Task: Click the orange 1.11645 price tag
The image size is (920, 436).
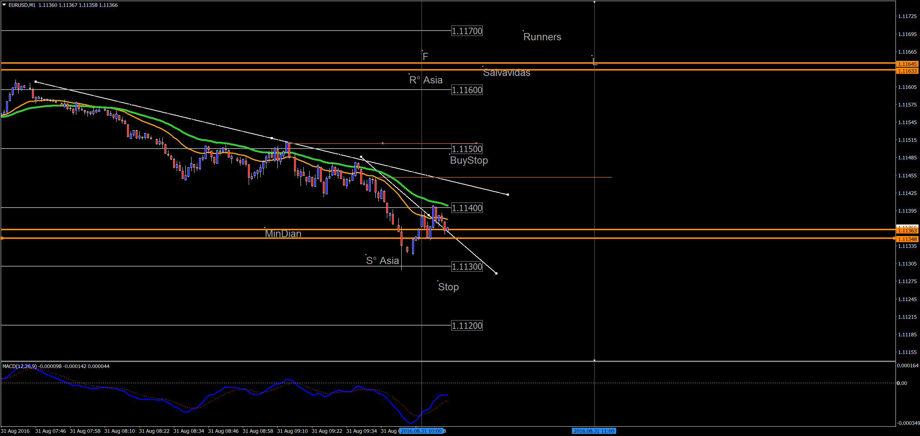Action: point(907,64)
